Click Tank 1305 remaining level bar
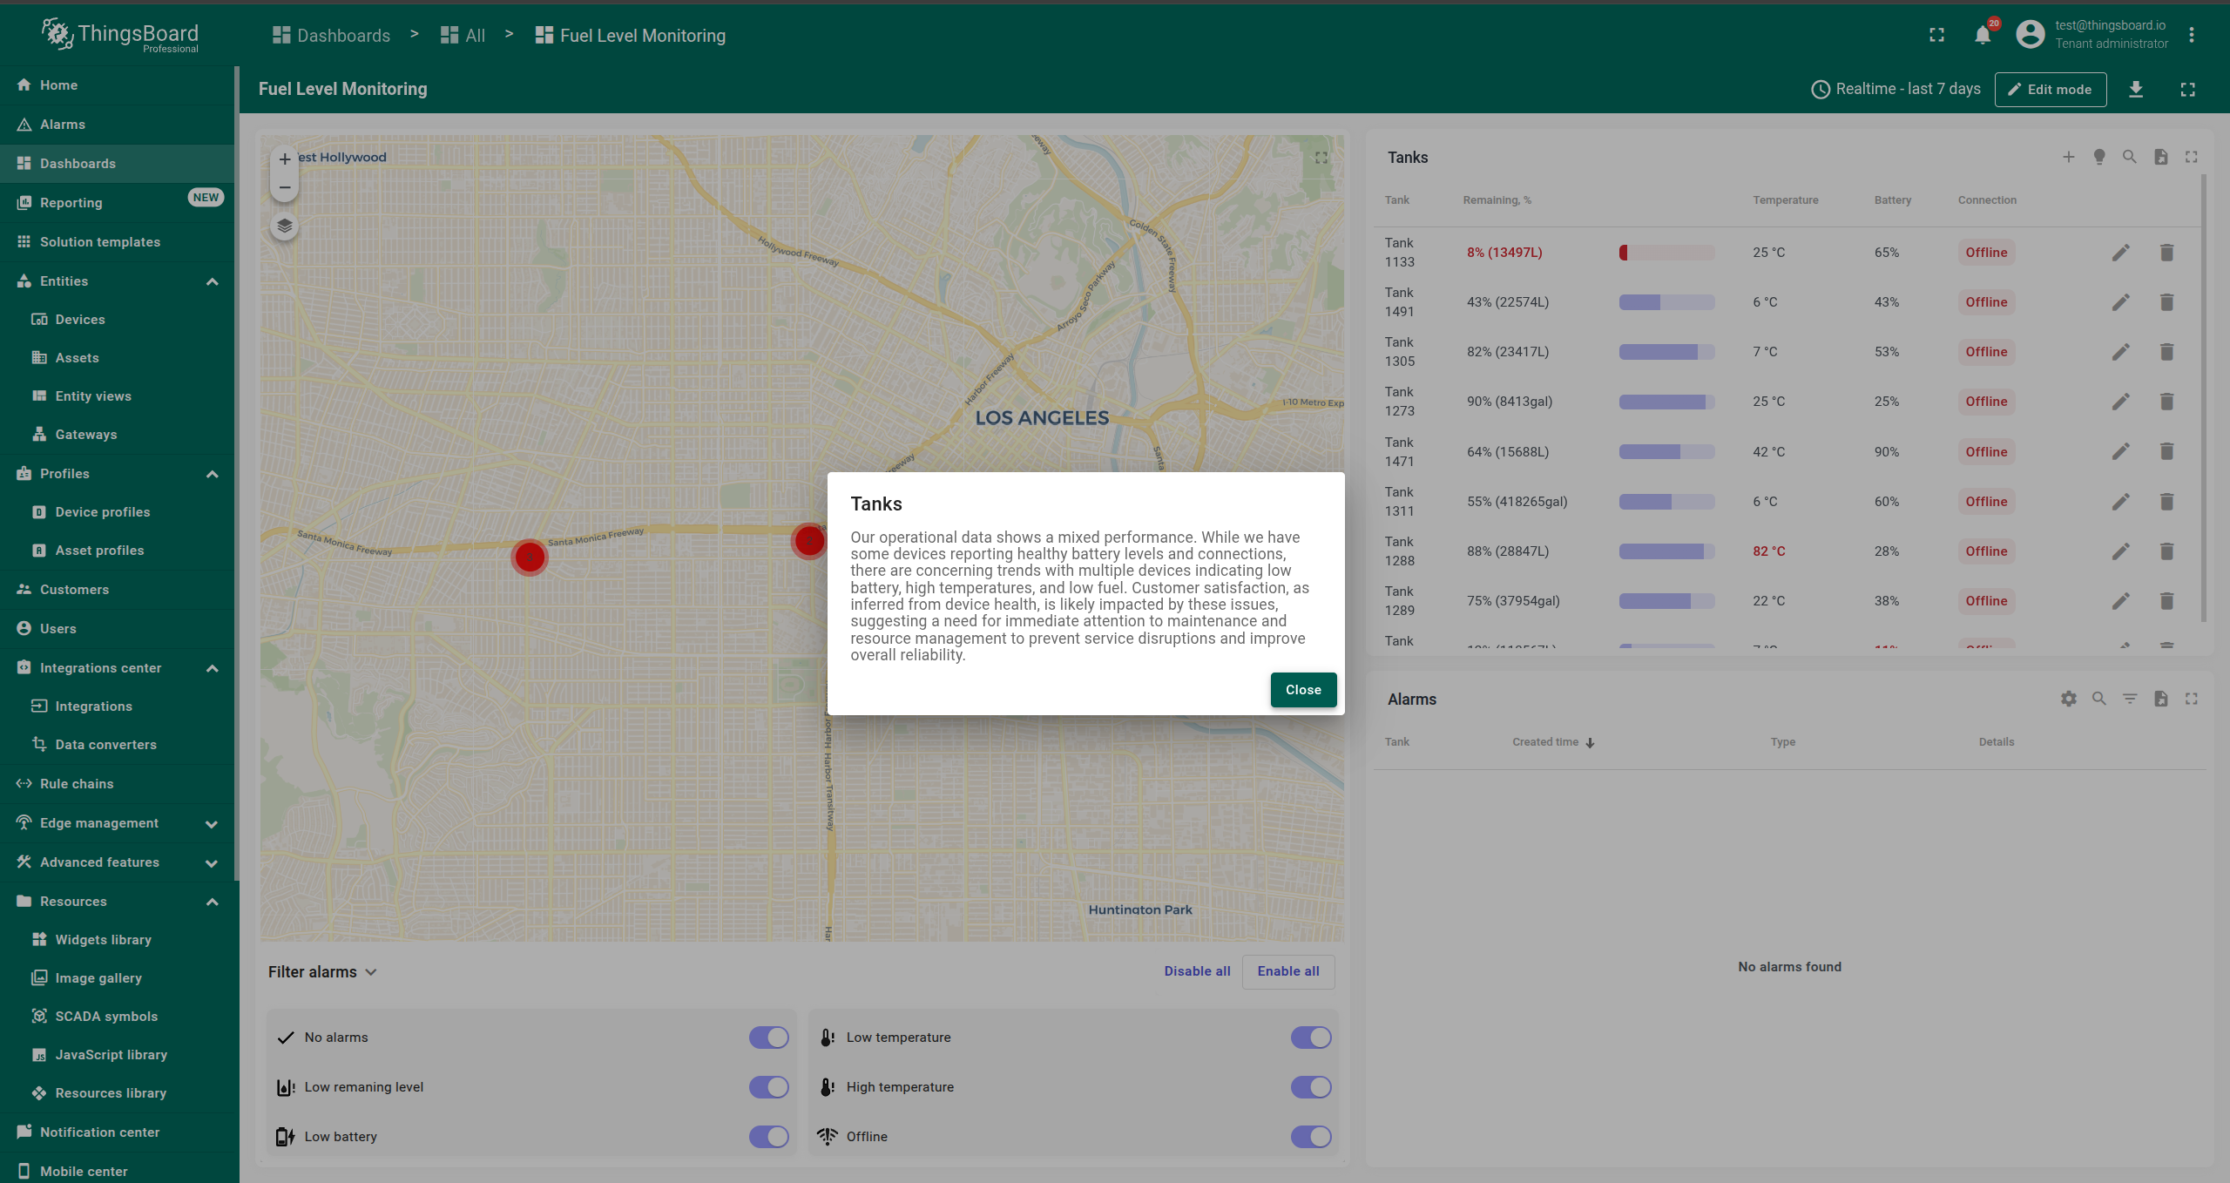The image size is (2230, 1183). click(x=1666, y=352)
